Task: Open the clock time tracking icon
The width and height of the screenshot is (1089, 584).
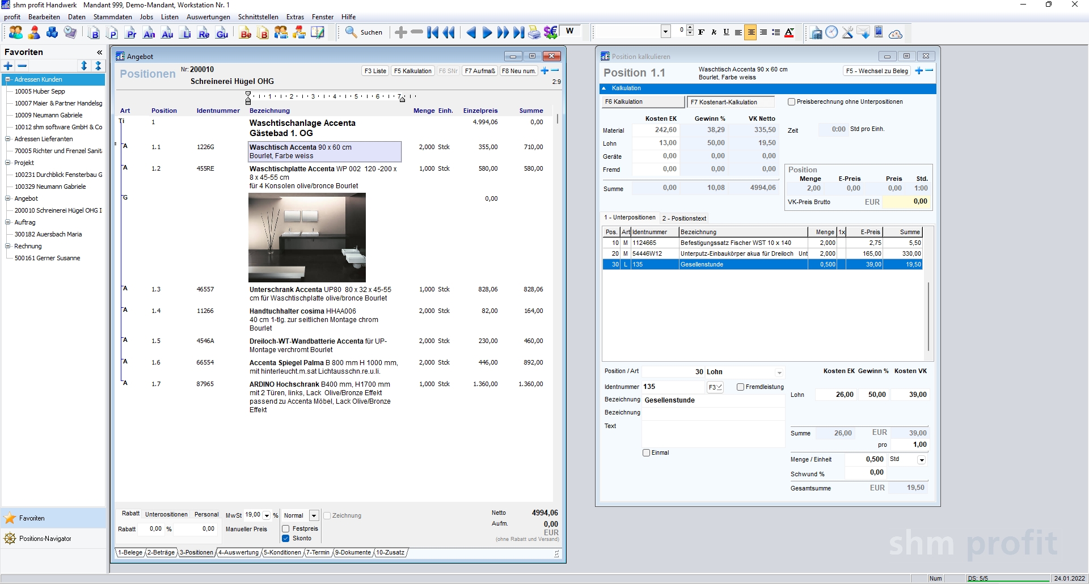Action: 831,32
